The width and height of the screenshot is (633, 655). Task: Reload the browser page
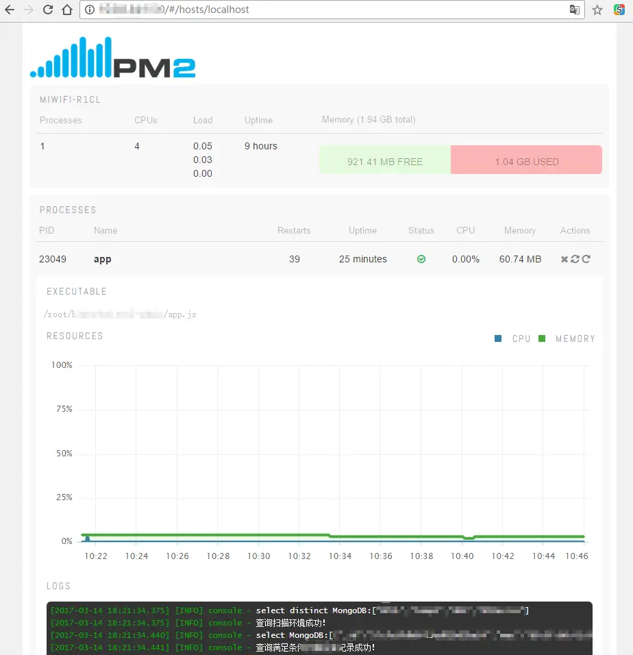[48, 10]
